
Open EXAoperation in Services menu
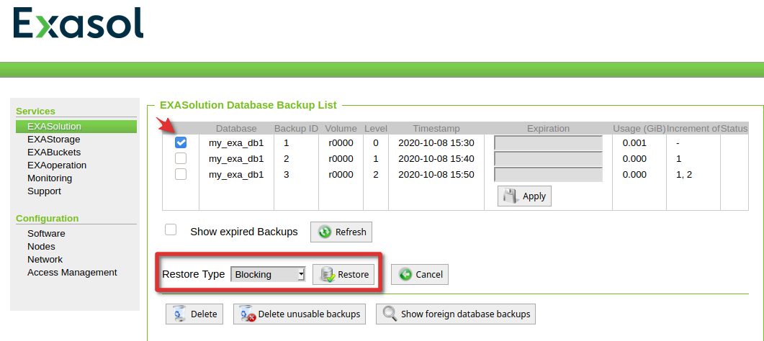coord(56,165)
